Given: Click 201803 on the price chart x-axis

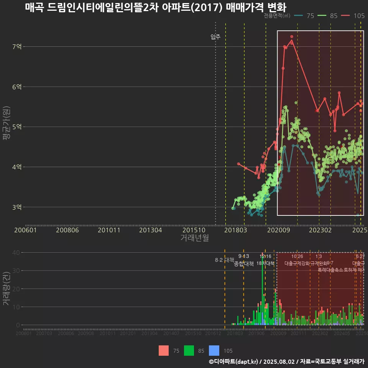Looking at the screenshot, I should 236,230.
